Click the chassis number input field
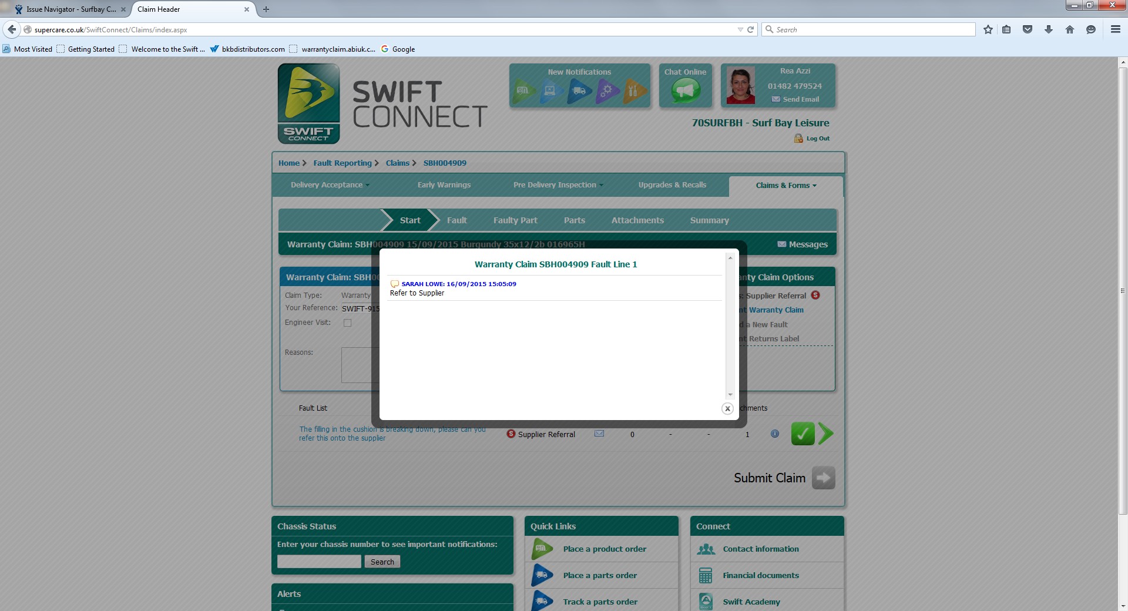 click(319, 562)
